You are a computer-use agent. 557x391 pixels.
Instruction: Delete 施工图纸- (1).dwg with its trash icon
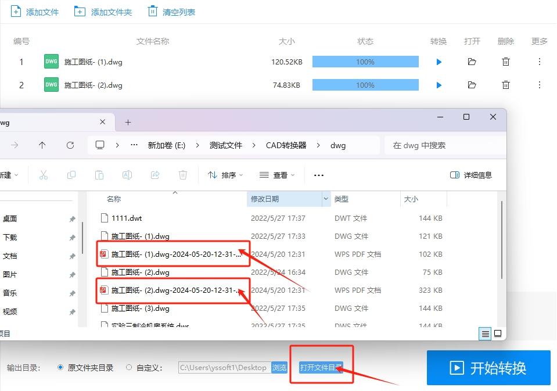point(506,62)
